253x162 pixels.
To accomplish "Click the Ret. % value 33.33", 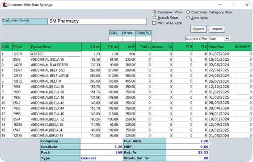I will pos(187,152).
